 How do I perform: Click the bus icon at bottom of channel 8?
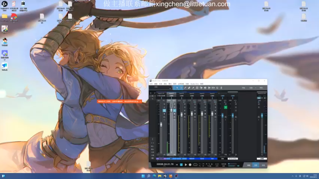point(236,155)
